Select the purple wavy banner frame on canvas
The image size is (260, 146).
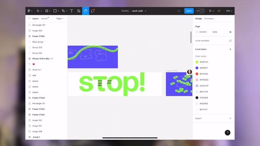pos(93,57)
